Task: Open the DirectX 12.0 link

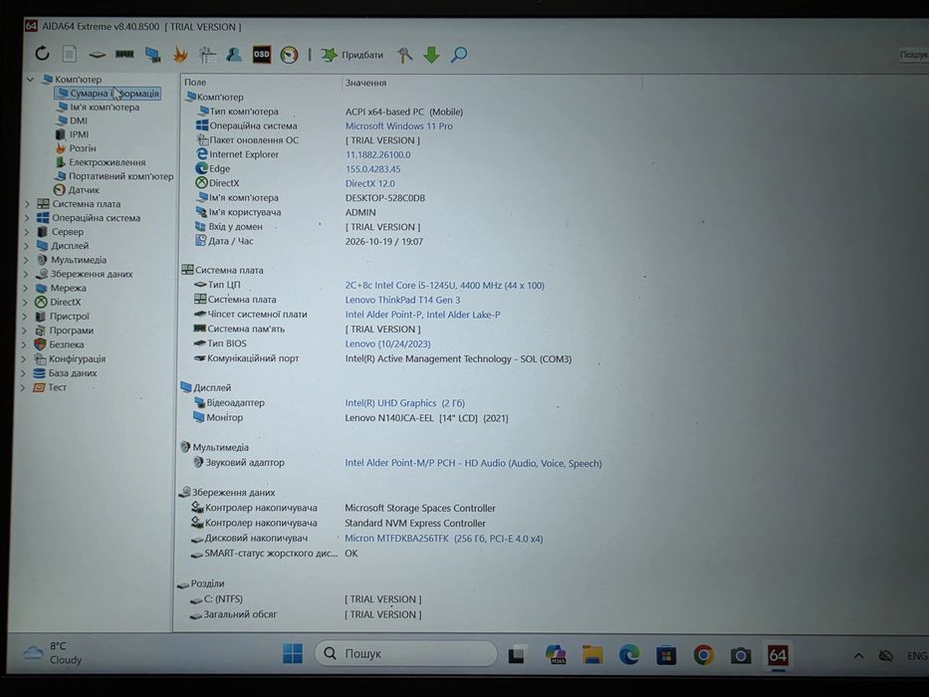Action: coord(369,184)
